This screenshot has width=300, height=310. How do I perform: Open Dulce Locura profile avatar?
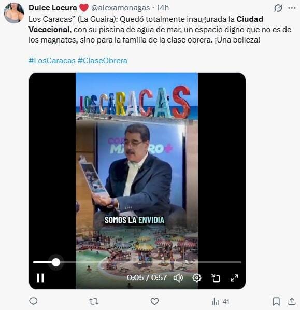point(14,13)
